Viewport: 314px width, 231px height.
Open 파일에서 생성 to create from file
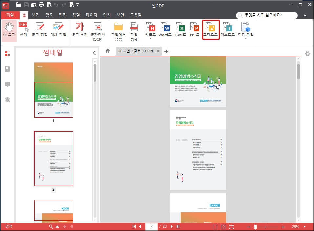[119, 30]
